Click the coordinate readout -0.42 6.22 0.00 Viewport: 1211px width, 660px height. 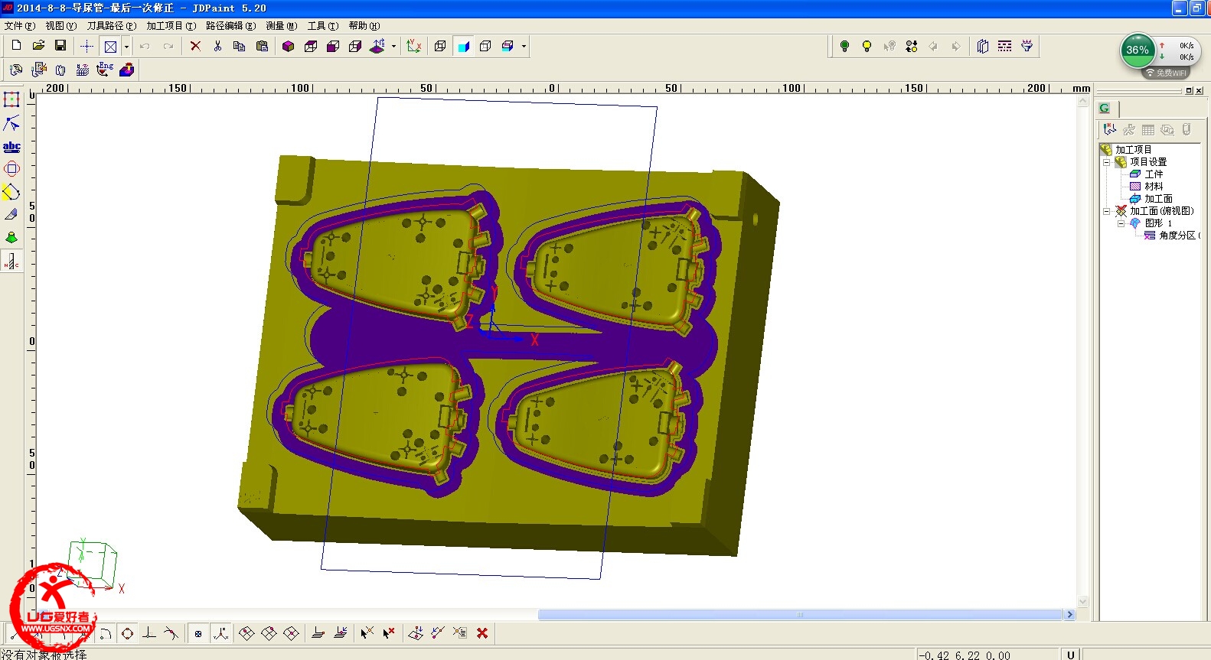(x=965, y=655)
